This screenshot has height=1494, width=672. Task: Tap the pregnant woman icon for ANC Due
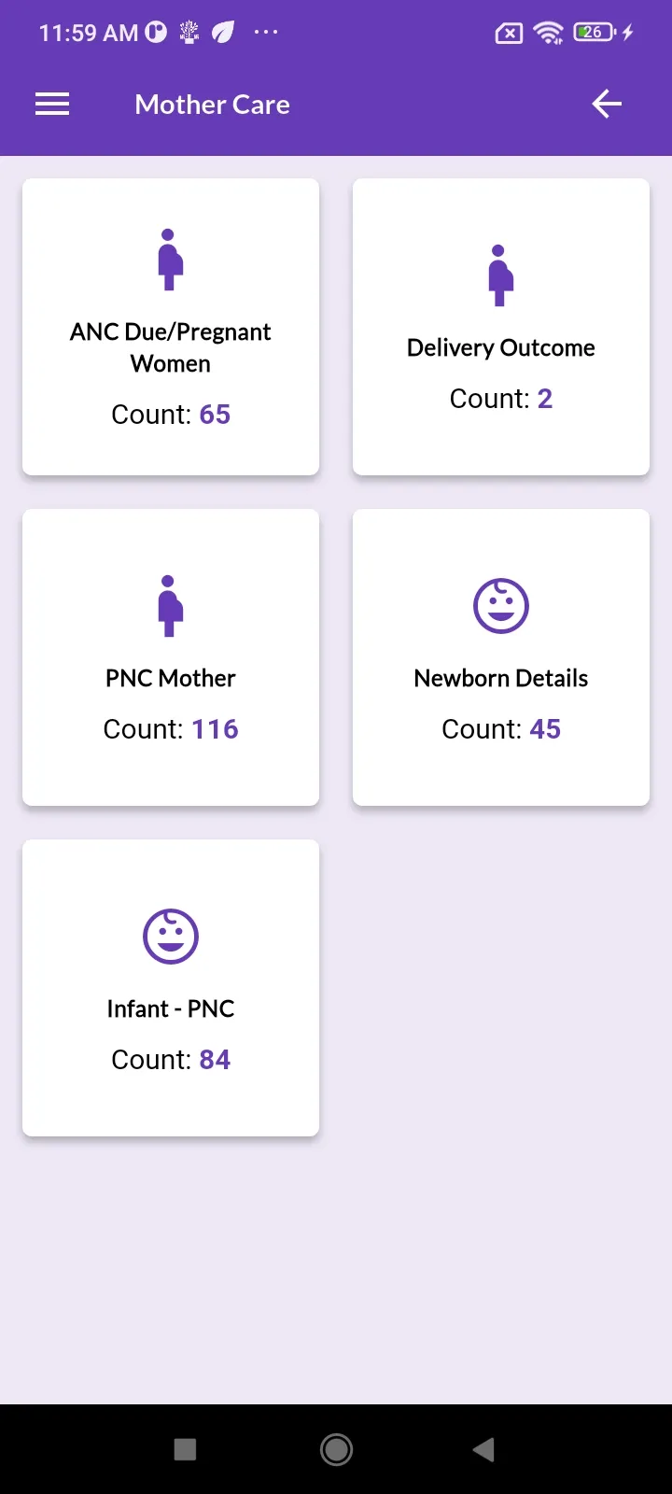tap(170, 260)
